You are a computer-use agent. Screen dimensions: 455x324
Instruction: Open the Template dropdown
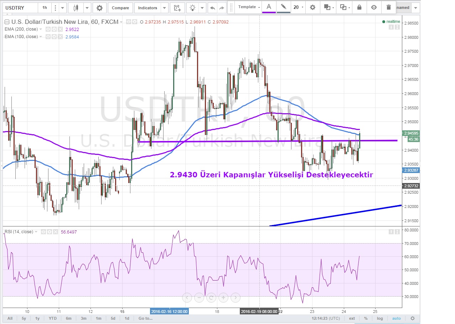pyautogui.click(x=249, y=7)
